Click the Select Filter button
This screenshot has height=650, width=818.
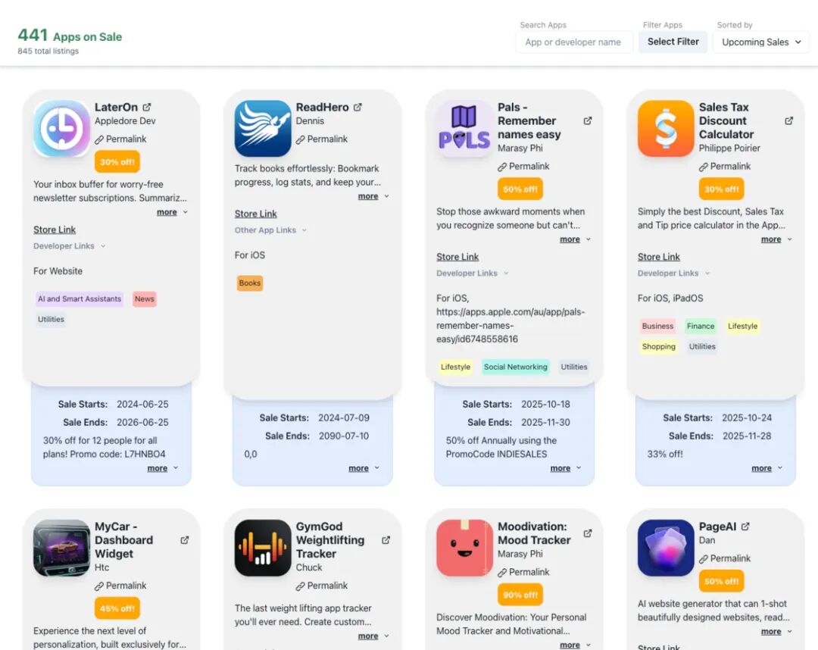673,42
